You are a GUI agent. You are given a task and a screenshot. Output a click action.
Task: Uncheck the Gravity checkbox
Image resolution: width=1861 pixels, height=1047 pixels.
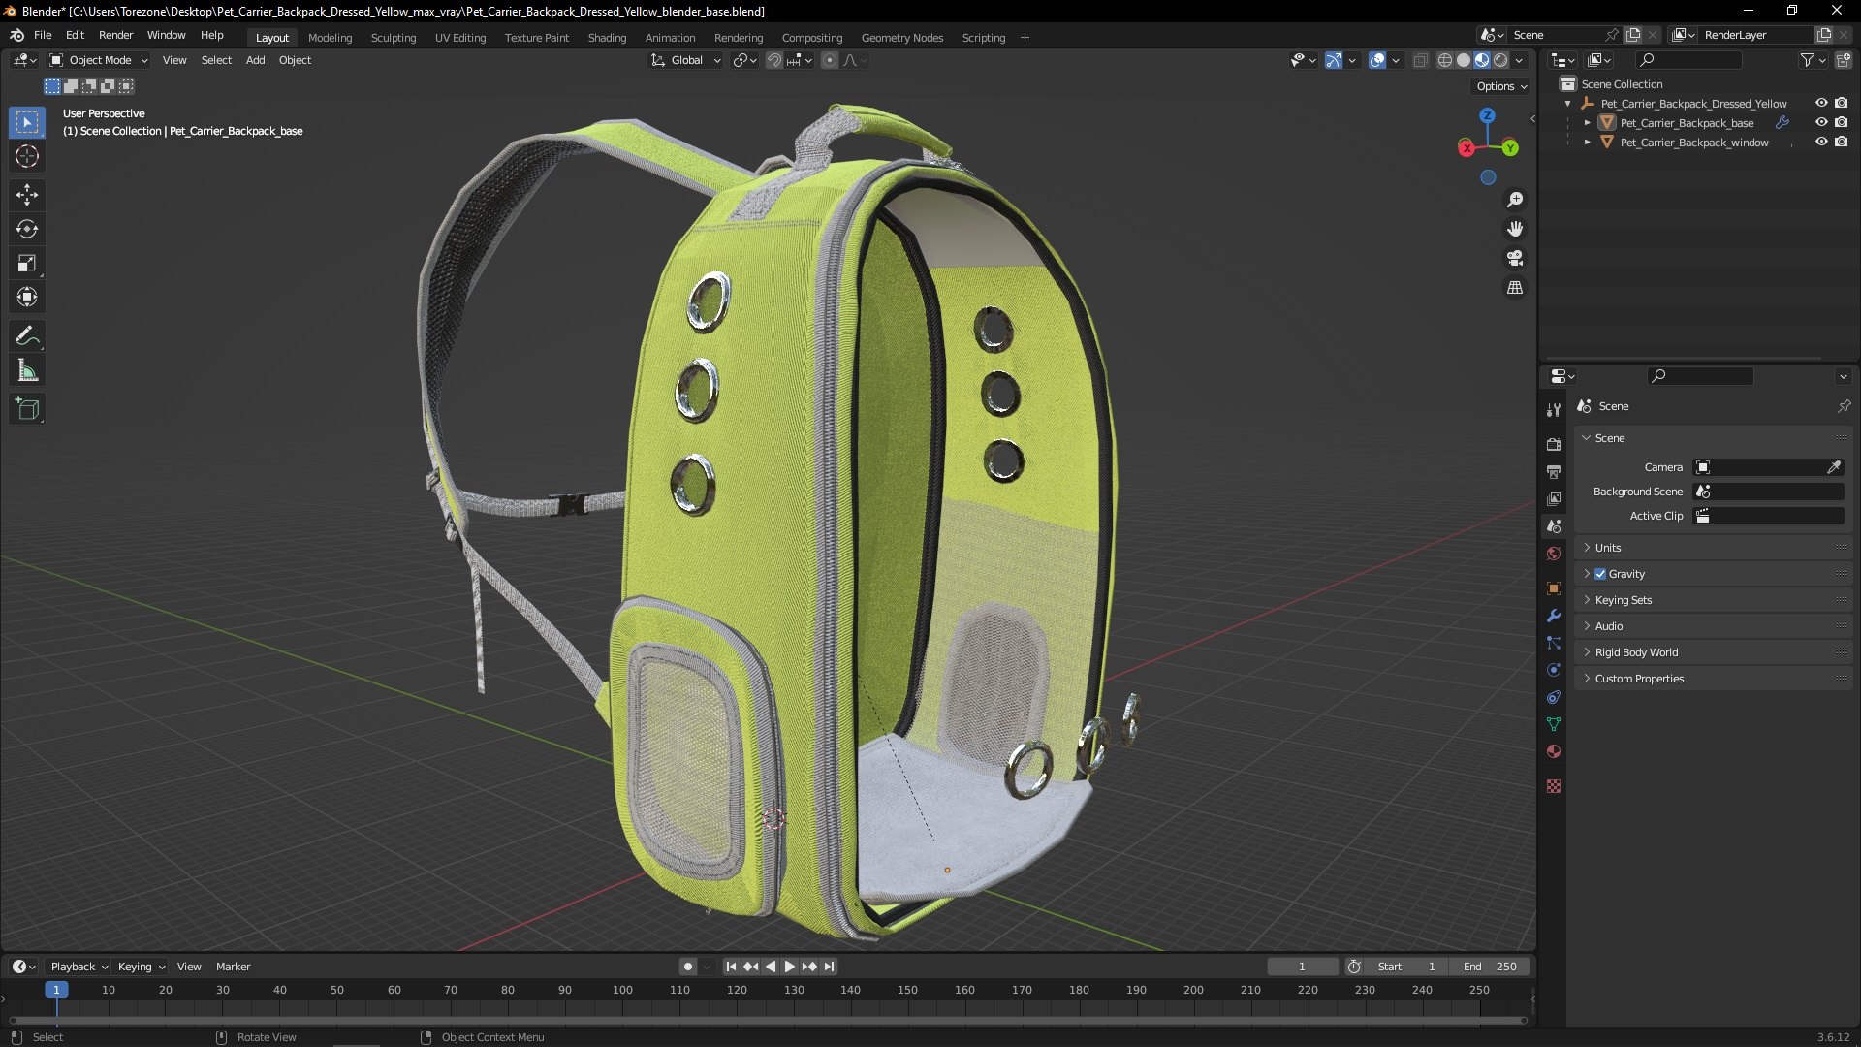[x=1600, y=574]
